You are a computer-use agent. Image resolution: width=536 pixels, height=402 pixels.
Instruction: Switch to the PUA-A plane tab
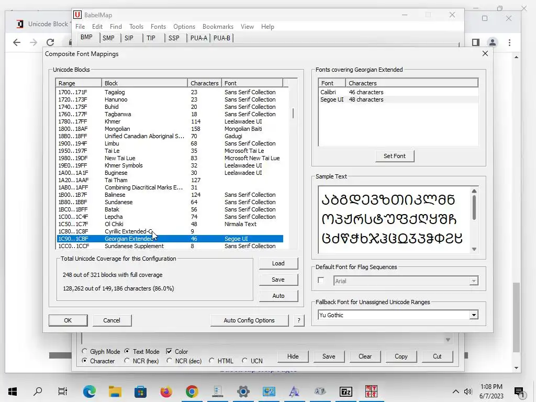(x=198, y=38)
